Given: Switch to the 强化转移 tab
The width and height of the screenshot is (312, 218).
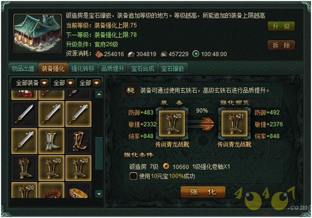Looking at the screenshot, I should point(83,69).
